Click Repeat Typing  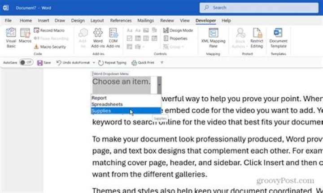click(x=112, y=63)
